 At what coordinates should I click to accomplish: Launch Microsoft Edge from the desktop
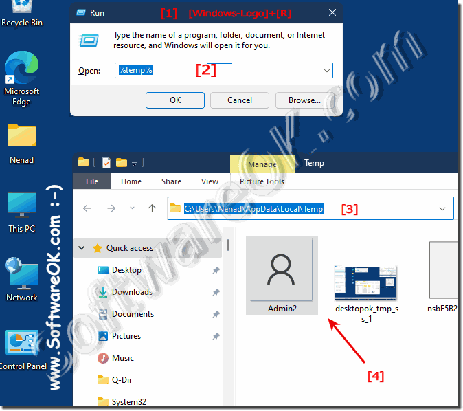21,78
